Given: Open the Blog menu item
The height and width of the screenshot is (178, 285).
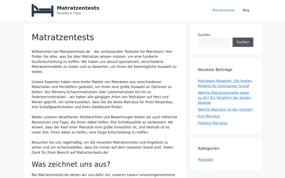Looking at the screenshot, I should 246,10.
